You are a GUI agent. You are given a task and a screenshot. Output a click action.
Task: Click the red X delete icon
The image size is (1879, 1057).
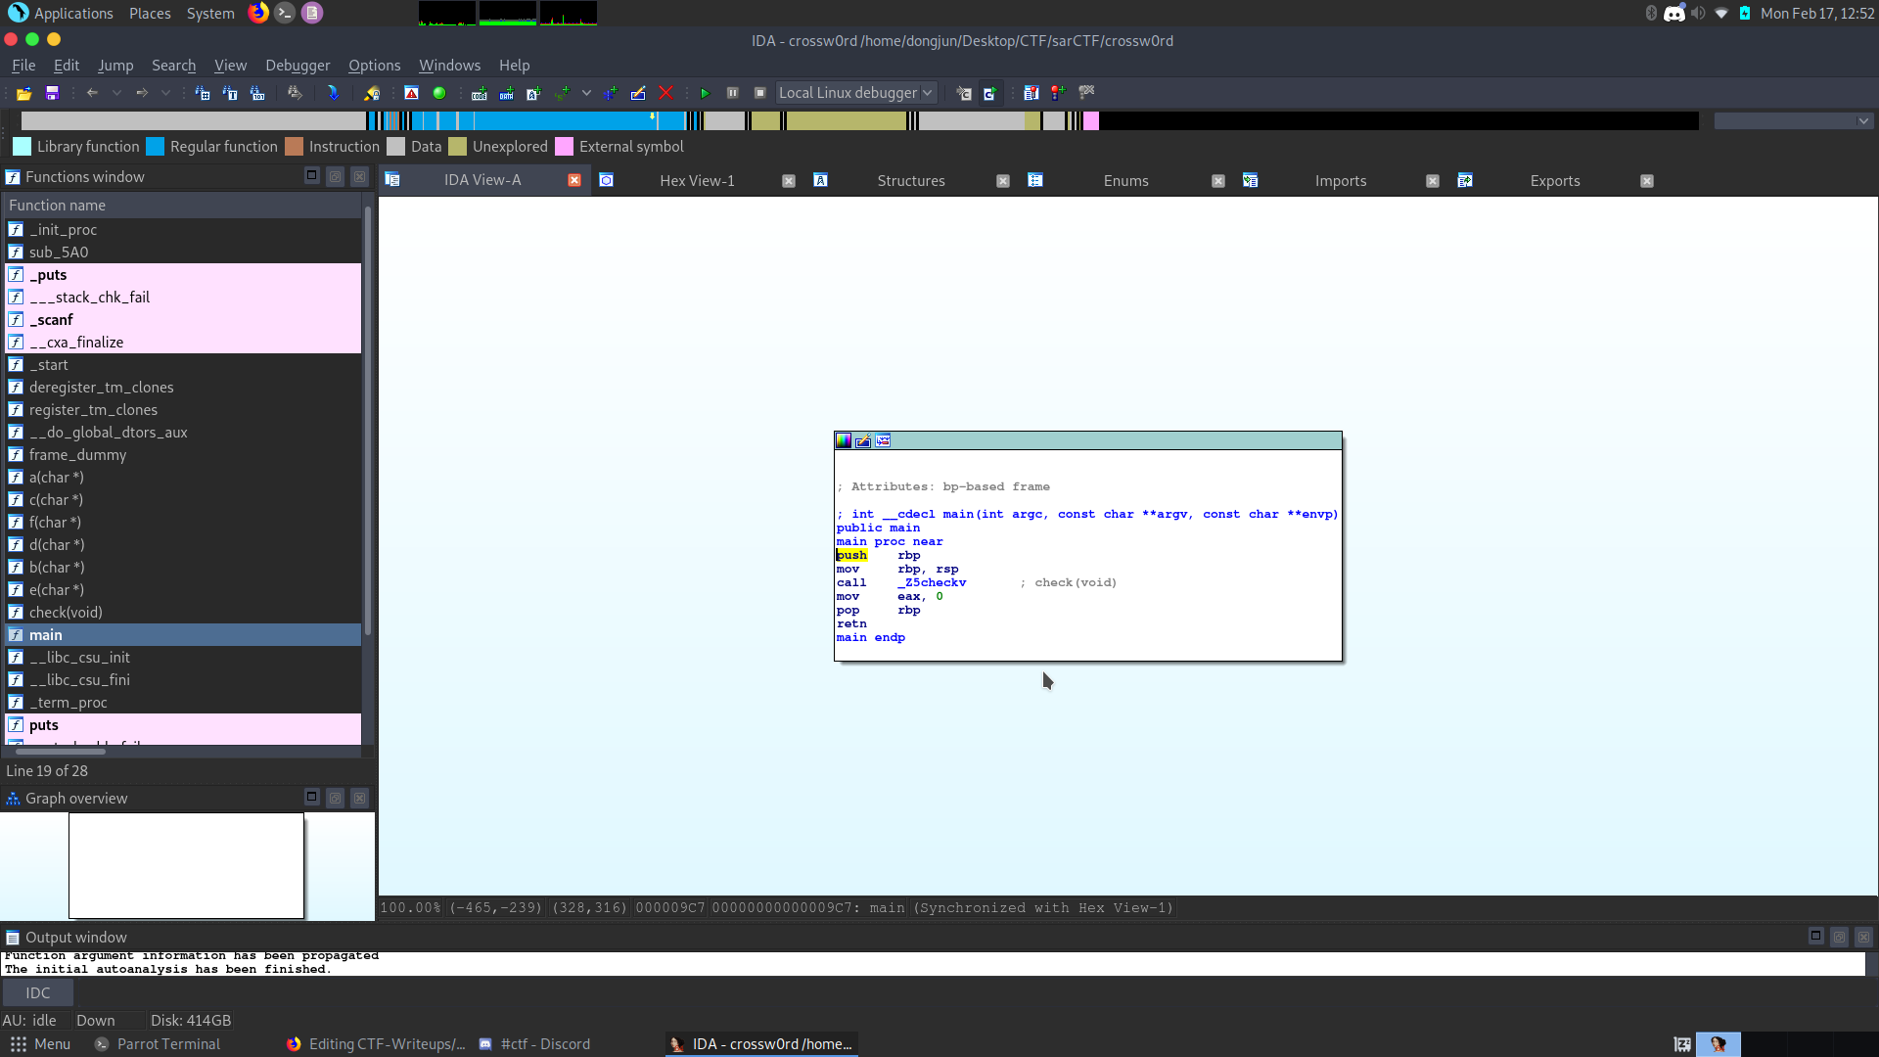tap(665, 93)
